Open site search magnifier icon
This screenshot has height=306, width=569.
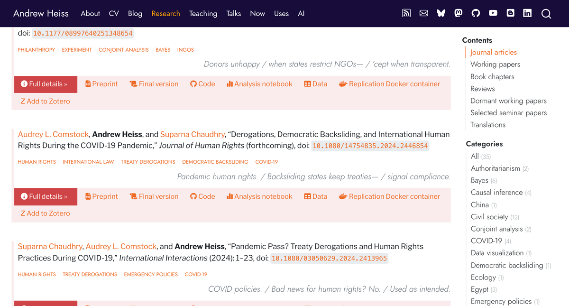546,14
